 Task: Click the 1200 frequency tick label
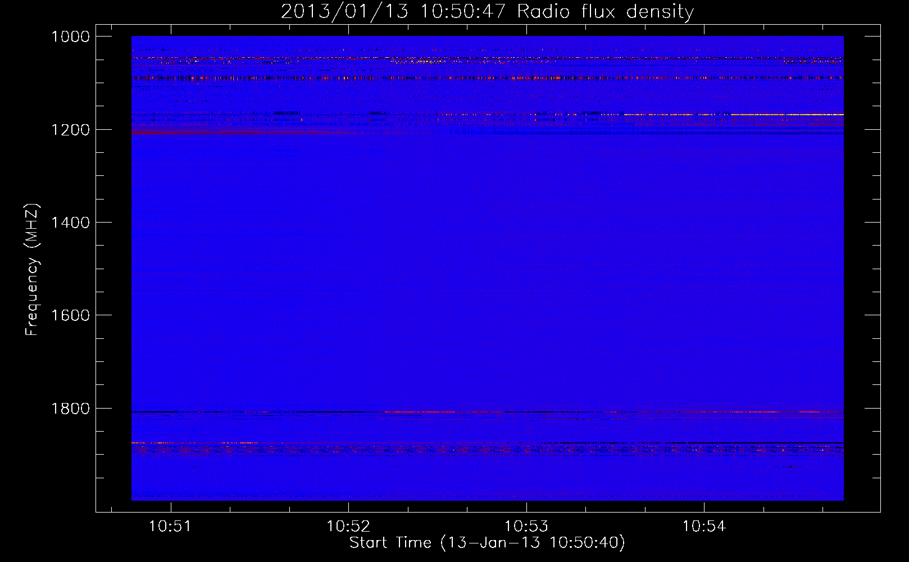[x=70, y=130]
